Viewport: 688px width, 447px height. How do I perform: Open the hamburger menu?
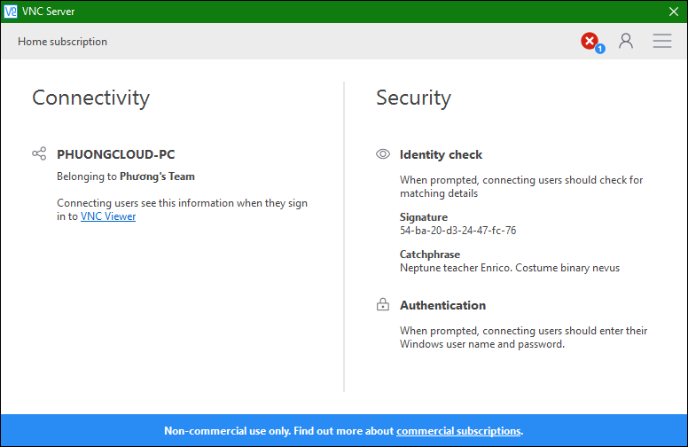[662, 41]
